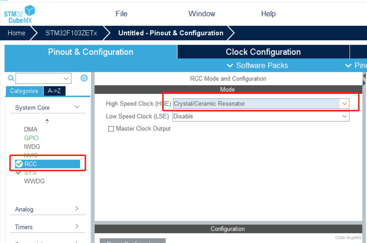Click the STM32F103ZETx breadcrumb
The height and width of the screenshot is (243, 367).
[71, 33]
